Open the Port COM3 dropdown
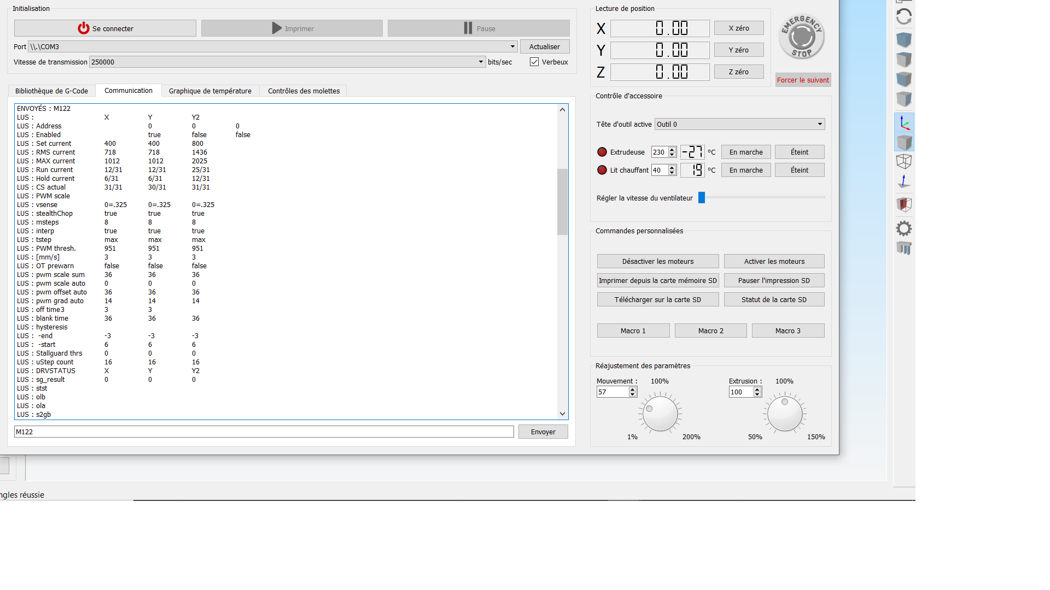 (x=512, y=47)
